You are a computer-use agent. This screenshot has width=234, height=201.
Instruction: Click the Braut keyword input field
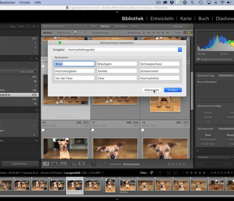point(74,64)
